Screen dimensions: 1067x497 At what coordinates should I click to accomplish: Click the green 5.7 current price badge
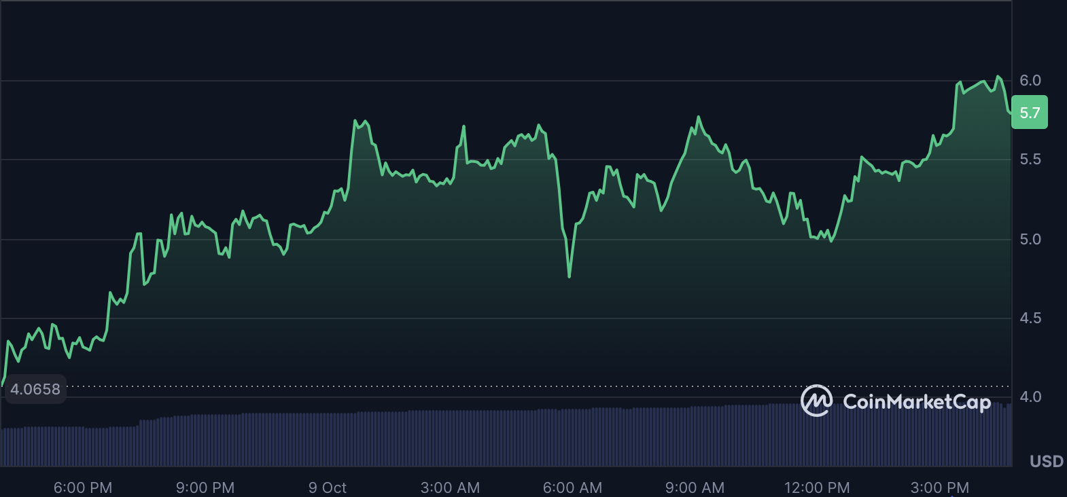(x=1029, y=113)
